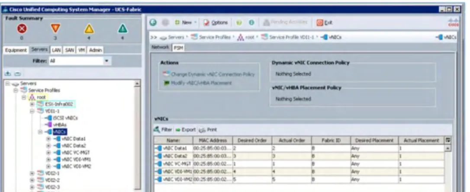
Task: Click the green Info icon in toolbar
Action: point(252,23)
